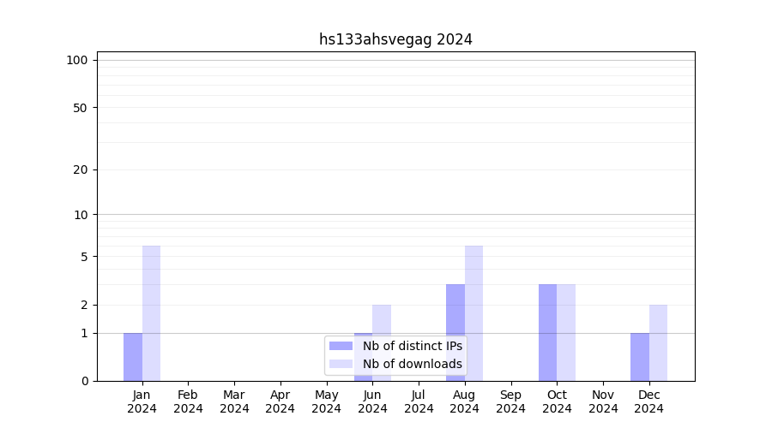Click the 'Feb 2024' x-axis label
This screenshot has height=428, width=772.
(188, 401)
